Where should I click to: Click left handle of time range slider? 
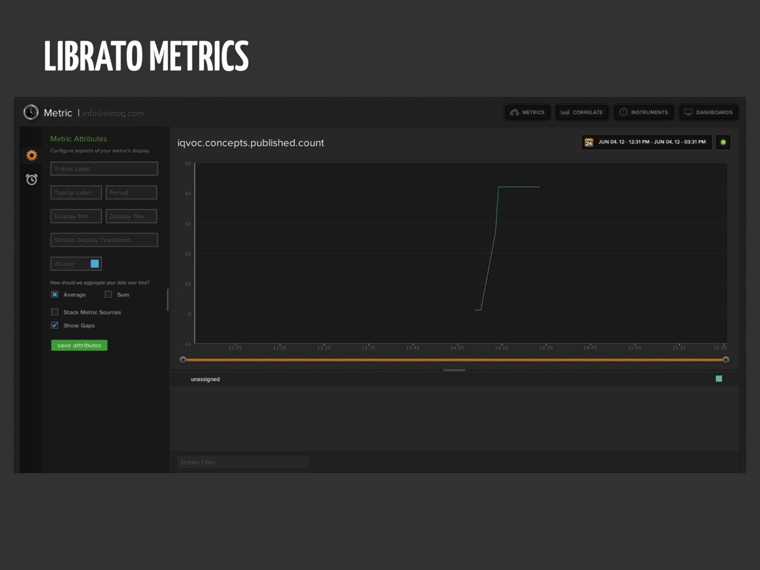point(183,360)
